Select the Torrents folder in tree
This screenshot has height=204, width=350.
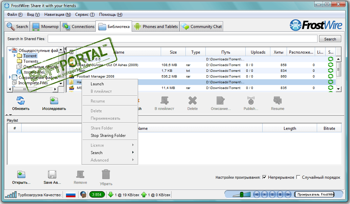click(31, 61)
